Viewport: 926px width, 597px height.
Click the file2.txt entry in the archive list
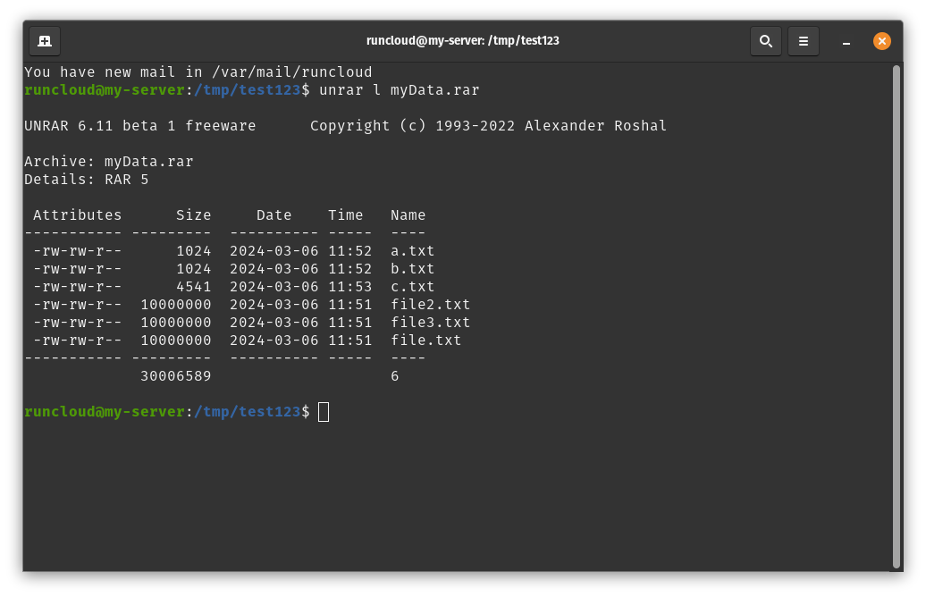[430, 305]
